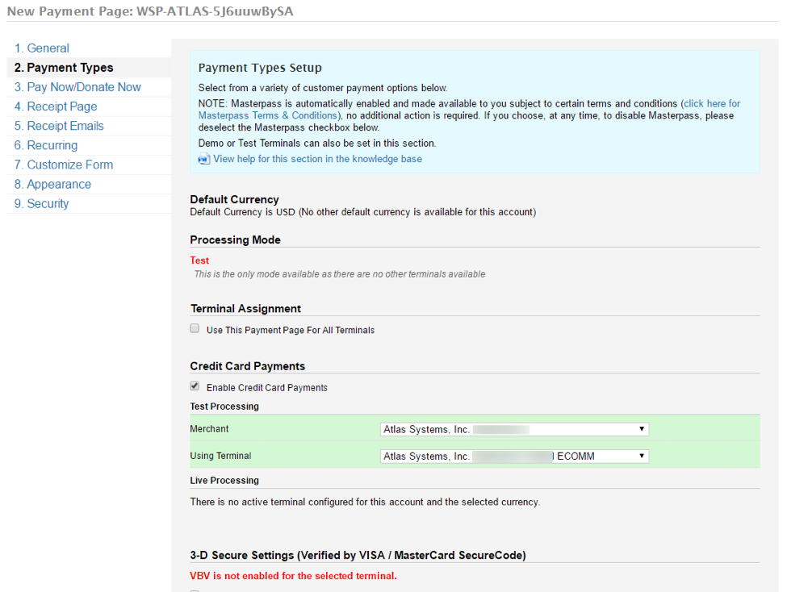Uncheck Enable Credit Card Payments checkbox
787x592 pixels.
point(195,386)
